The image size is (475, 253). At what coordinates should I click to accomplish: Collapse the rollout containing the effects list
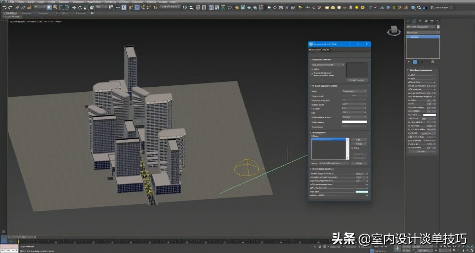(311, 133)
